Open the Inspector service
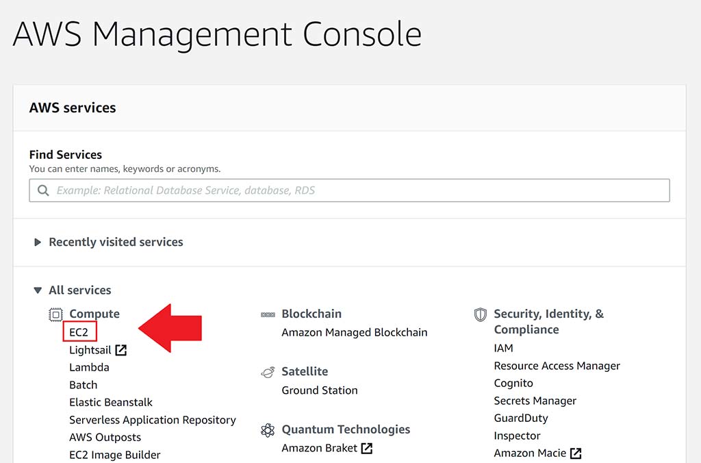Viewport: 701px width, 463px height. 518,436
